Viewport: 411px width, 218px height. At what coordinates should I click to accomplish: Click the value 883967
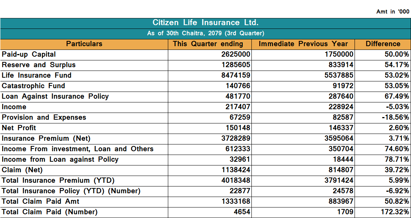click(341, 201)
